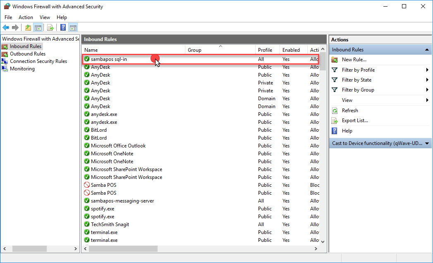Click the New Rule icon in Actions
Viewport: 433px width, 263px height.
335,60
